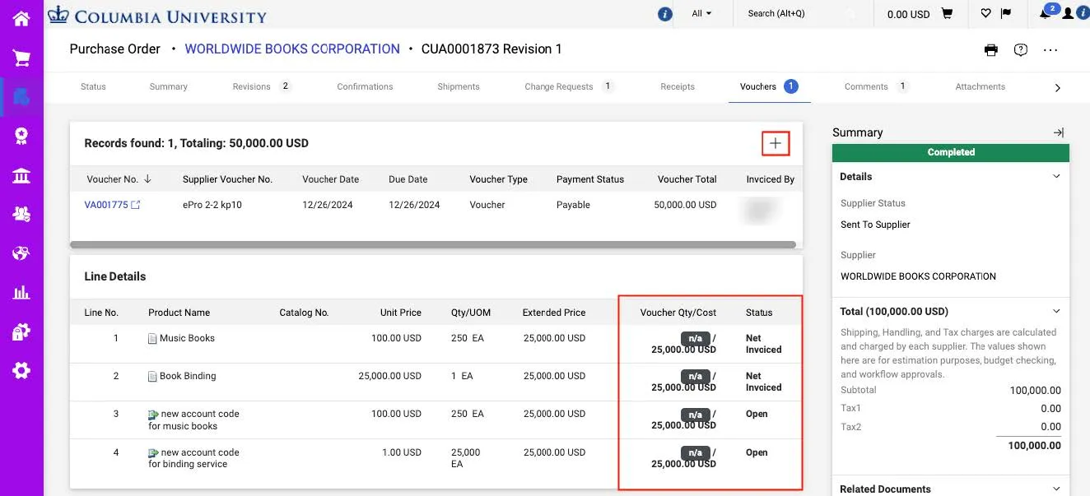Click the 'Extended Price' column header
The height and width of the screenshot is (496, 1090).
pos(554,313)
